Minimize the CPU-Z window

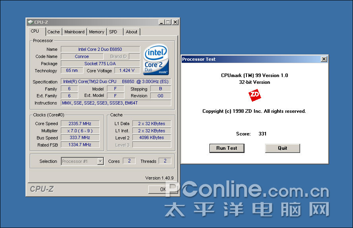(161, 22)
